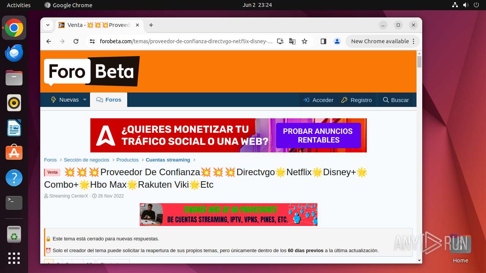Open the tab search dropdown

coord(48,25)
